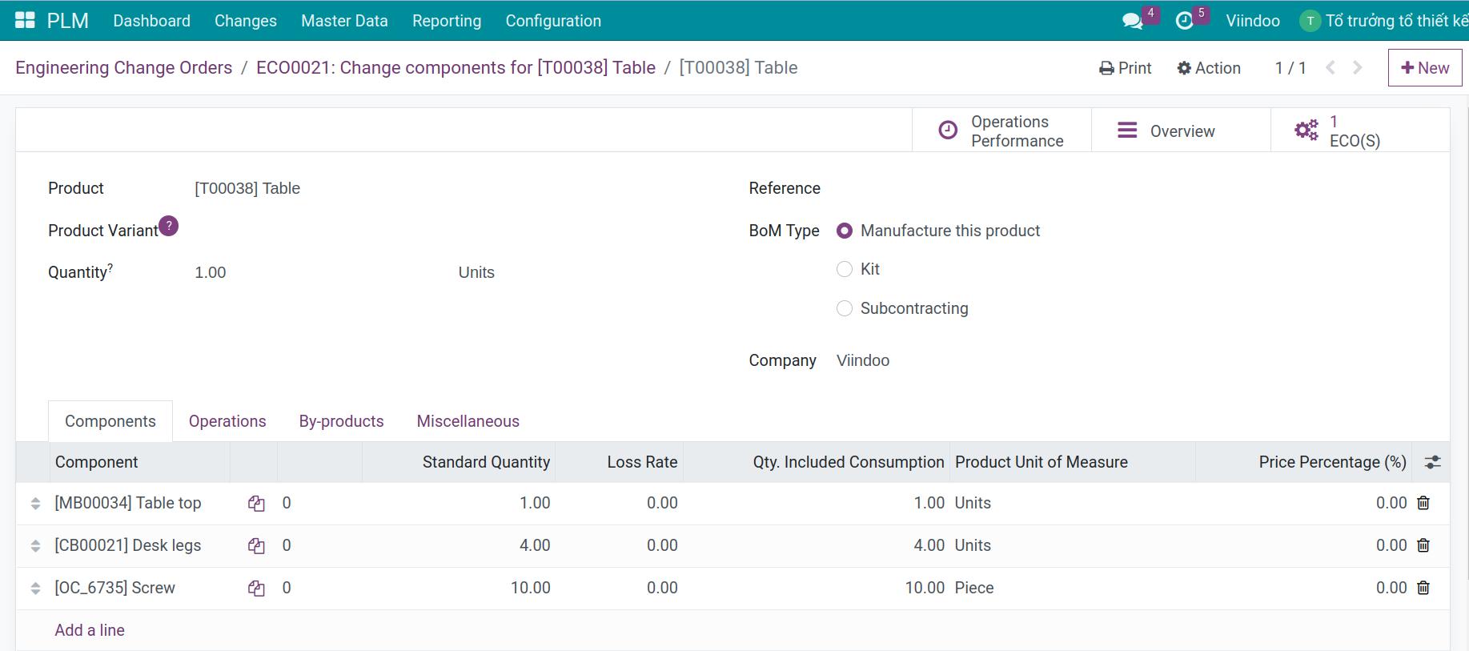This screenshot has height=651, width=1469.
Task: Open the column options settings icon
Action: click(1432, 462)
